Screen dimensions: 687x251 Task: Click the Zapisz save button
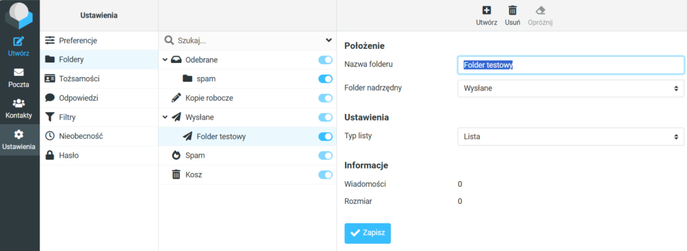tap(368, 233)
